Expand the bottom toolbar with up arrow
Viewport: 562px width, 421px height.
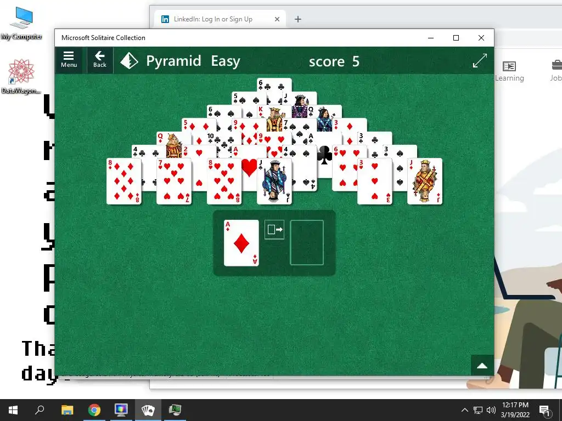[x=482, y=366]
